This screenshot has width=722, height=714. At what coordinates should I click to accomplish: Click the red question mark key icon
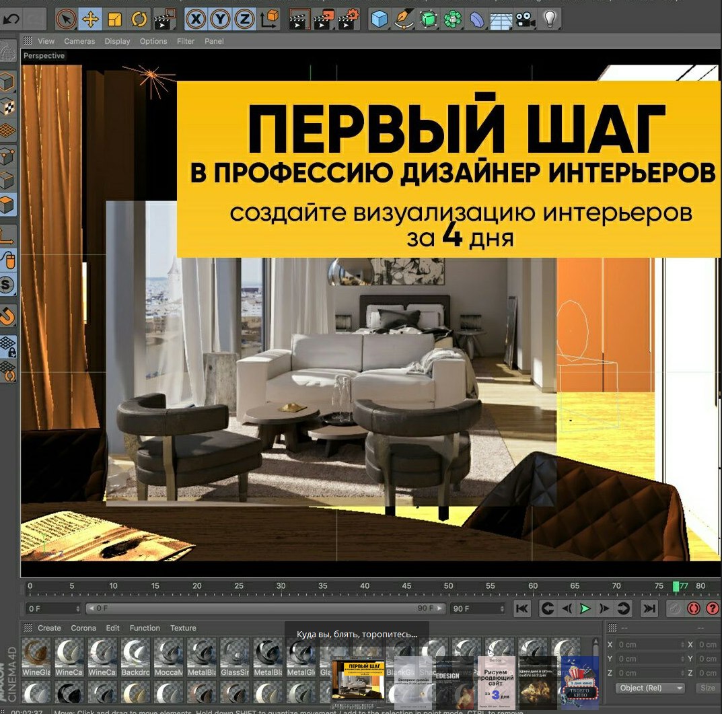click(x=713, y=608)
